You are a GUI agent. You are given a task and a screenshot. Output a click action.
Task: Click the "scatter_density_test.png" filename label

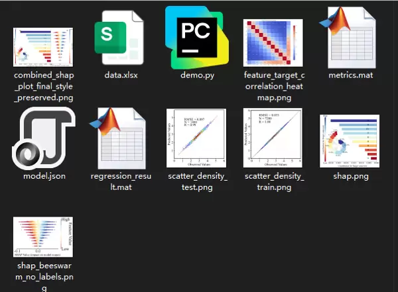pyautogui.click(x=196, y=182)
